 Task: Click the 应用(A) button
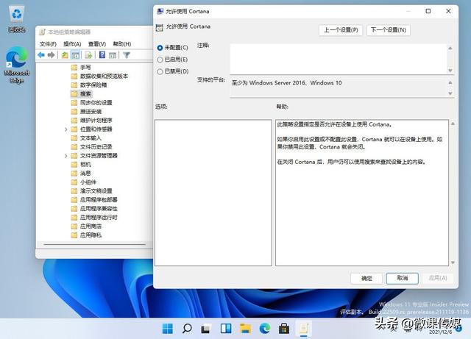tap(438, 278)
